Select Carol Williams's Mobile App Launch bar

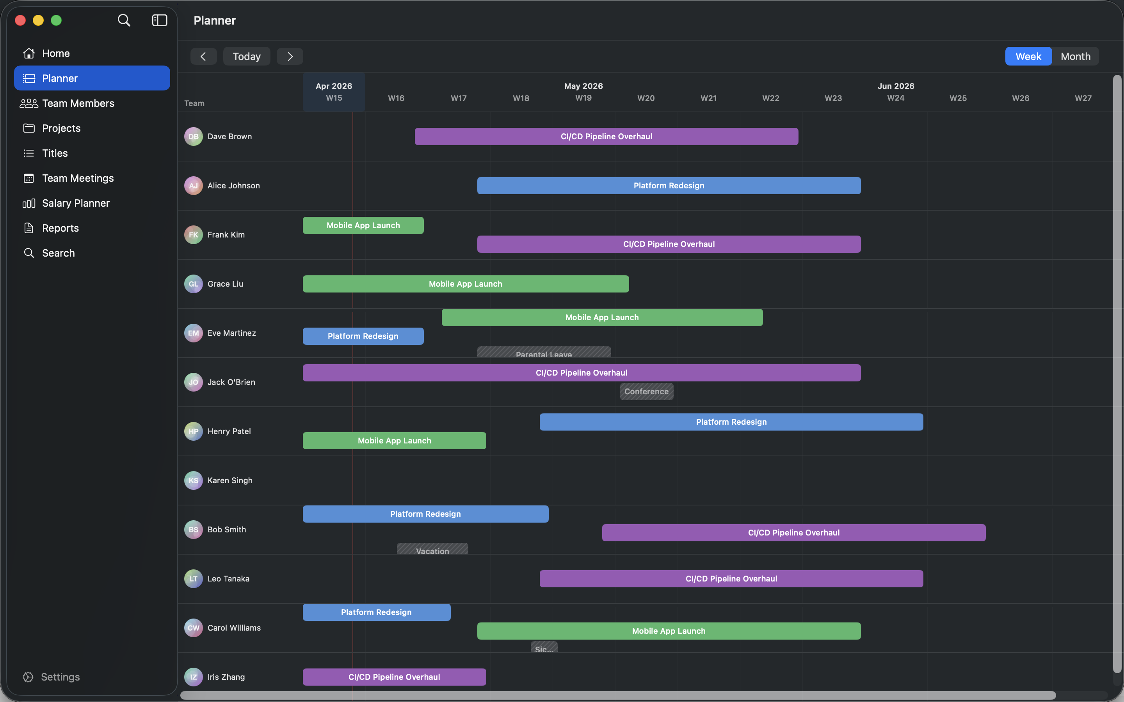click(x=669, y=631)
